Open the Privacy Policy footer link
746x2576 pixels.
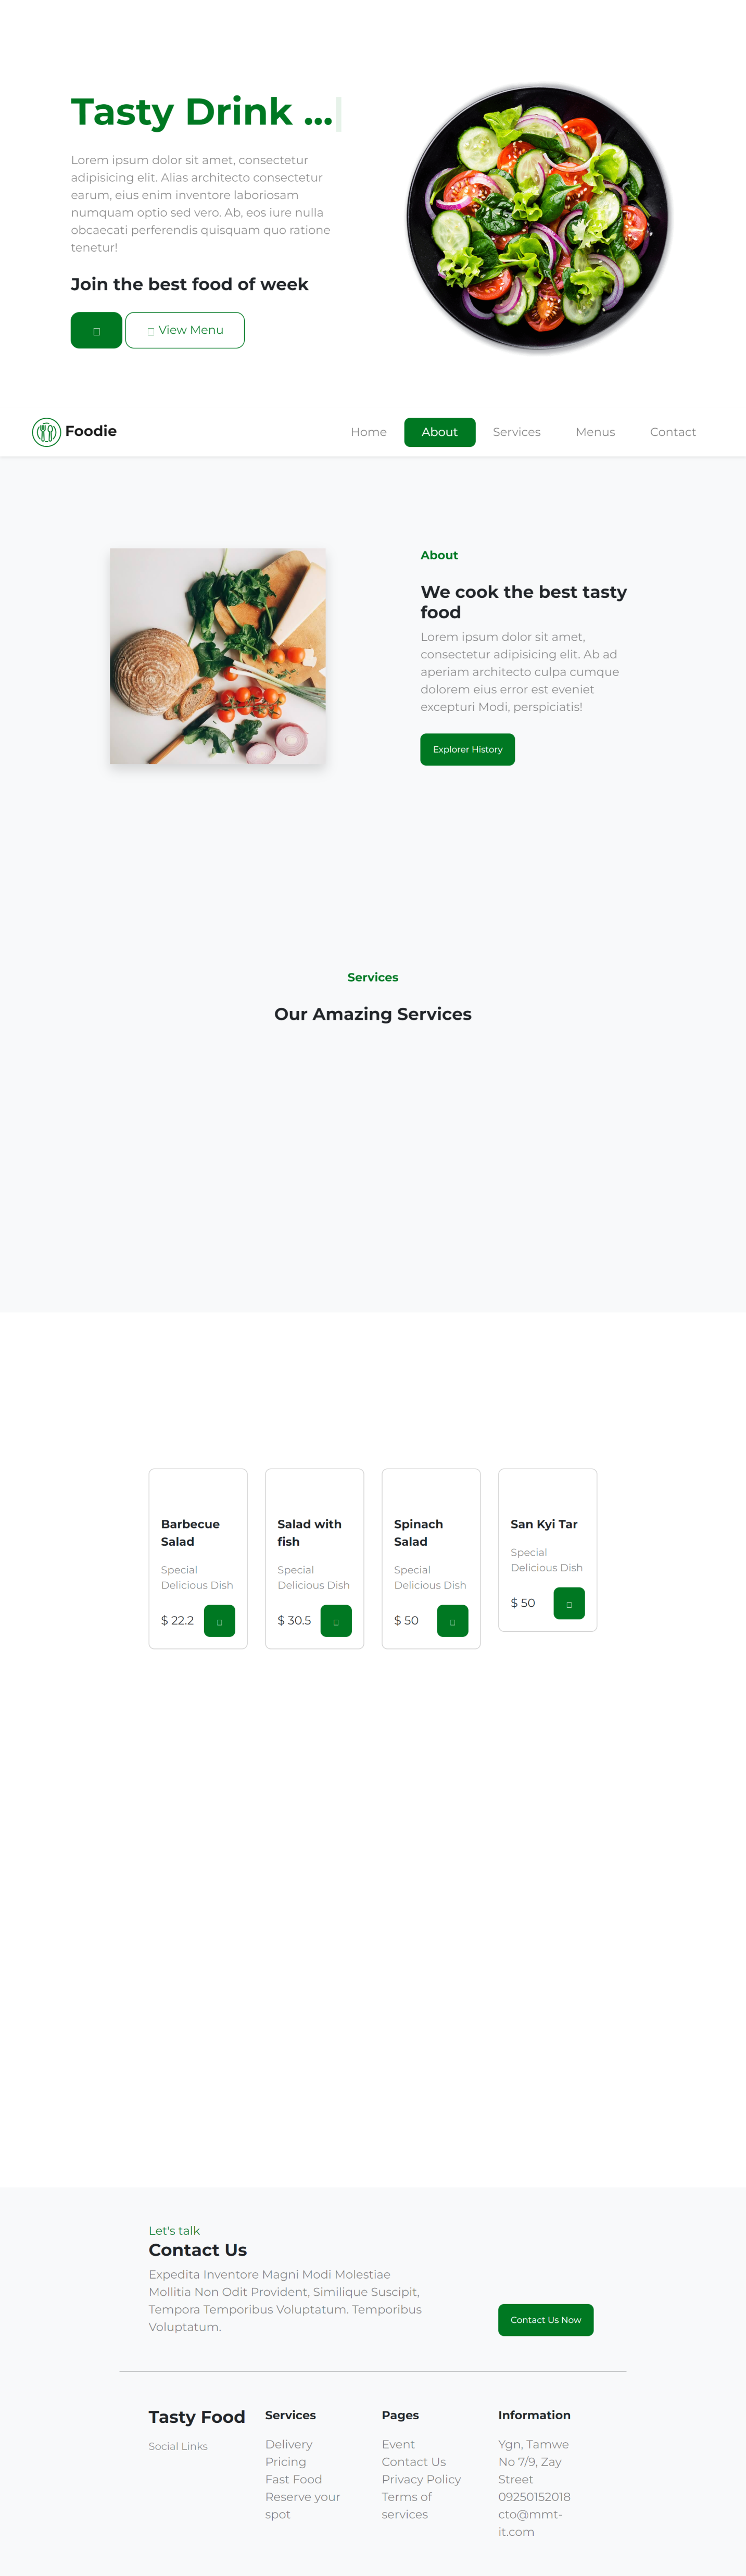point(421,2479)
